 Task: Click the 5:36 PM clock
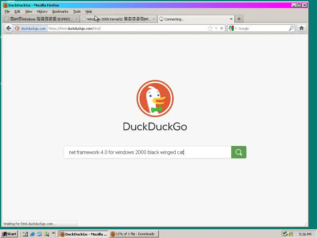305,234
